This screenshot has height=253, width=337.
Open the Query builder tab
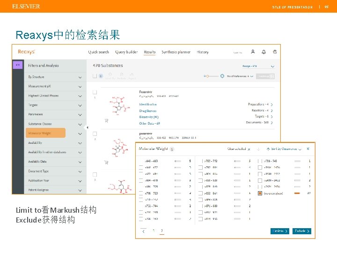click(x=126, y=52)
